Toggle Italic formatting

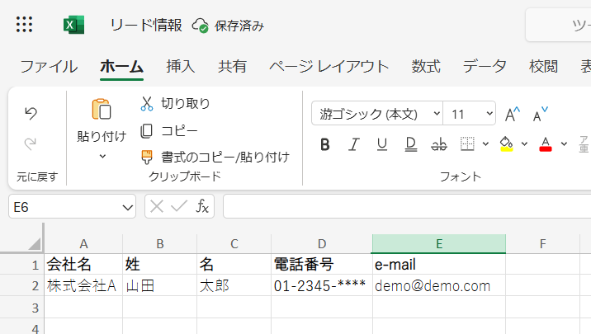pyautogui.click(x=353, y=144)
